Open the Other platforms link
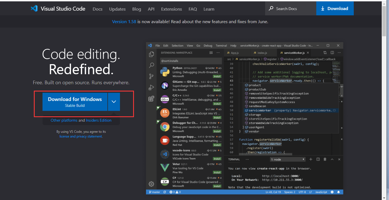 coord(64,120)
